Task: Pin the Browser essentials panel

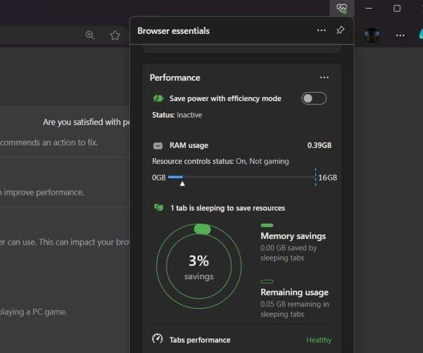Action: [x=341, y=30]
